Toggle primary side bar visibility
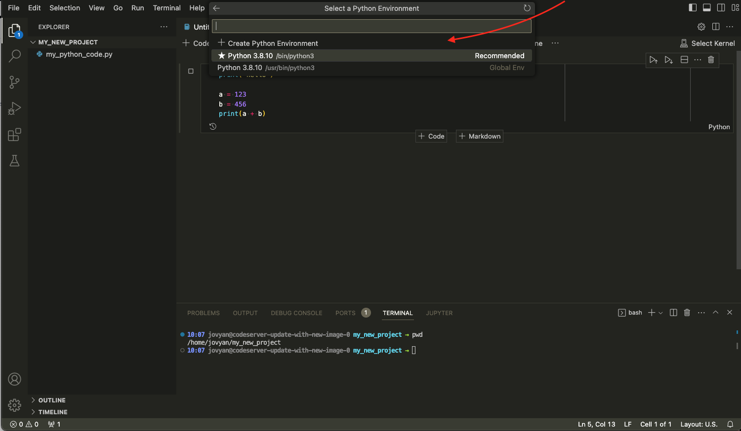 pyautogui.click(x=693, y=7)
